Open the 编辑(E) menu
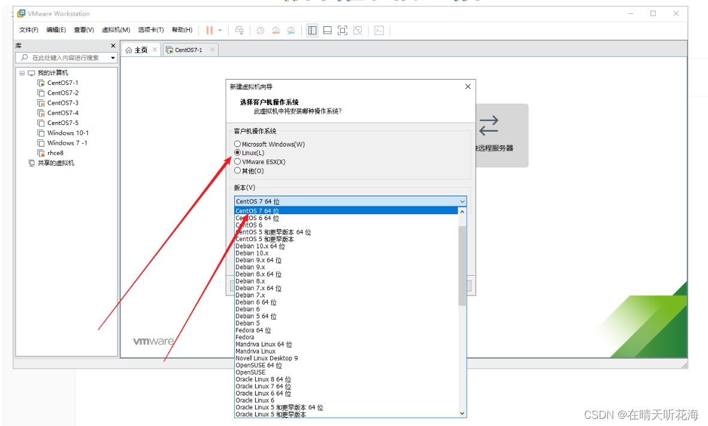The width and height of the screenshot is (708, 426). click(x=56, y=30)
